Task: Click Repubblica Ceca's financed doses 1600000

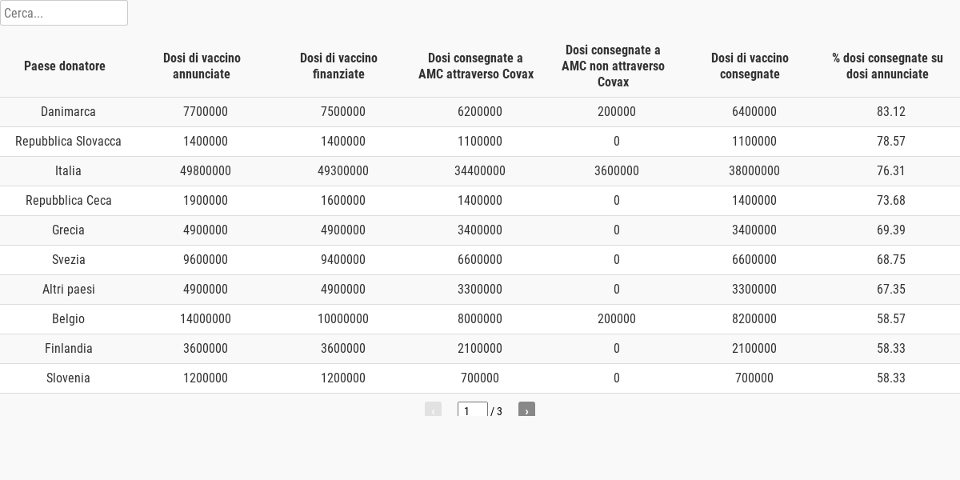Action: point(343,201)
